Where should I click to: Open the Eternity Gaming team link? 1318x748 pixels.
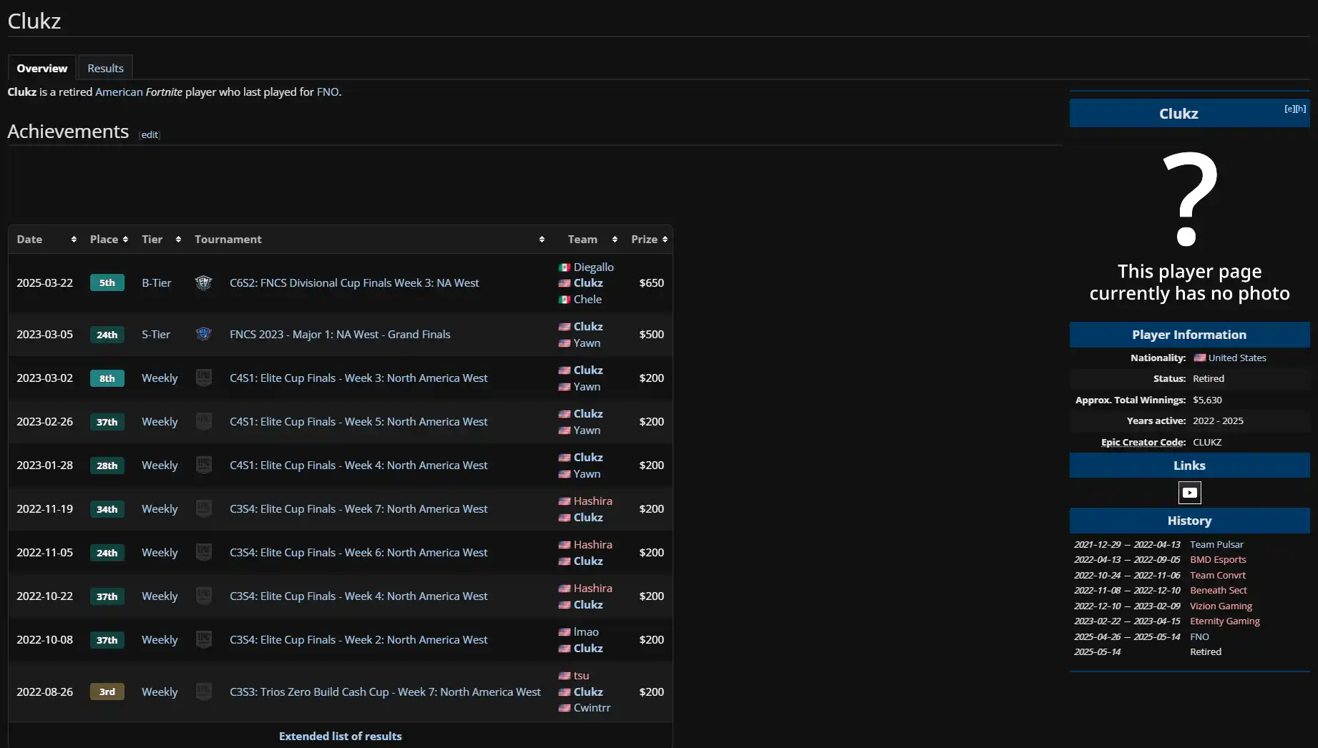(x=1224, y=621)
